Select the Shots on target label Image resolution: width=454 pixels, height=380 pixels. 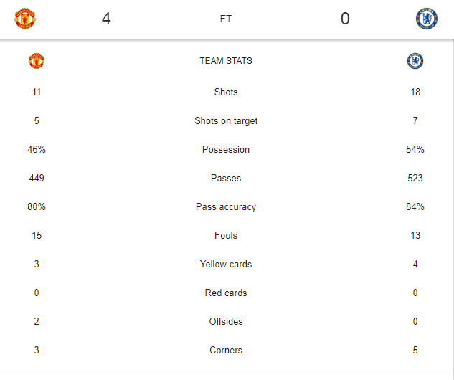[x=226, y=121]
